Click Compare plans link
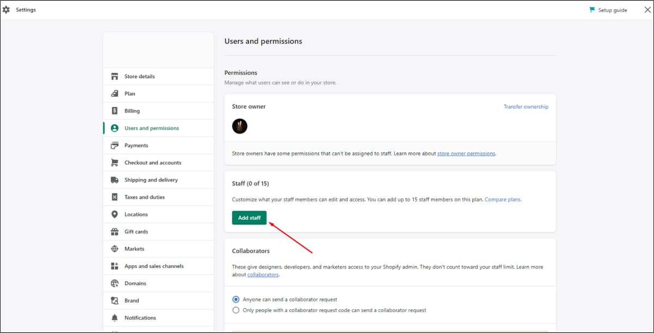Screen dimensions: 654x333 [502, 200]
